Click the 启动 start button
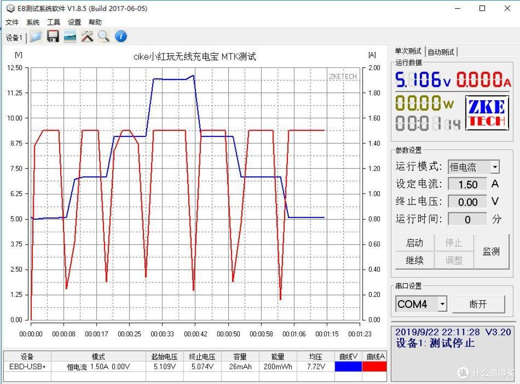 tap(415, 243)
